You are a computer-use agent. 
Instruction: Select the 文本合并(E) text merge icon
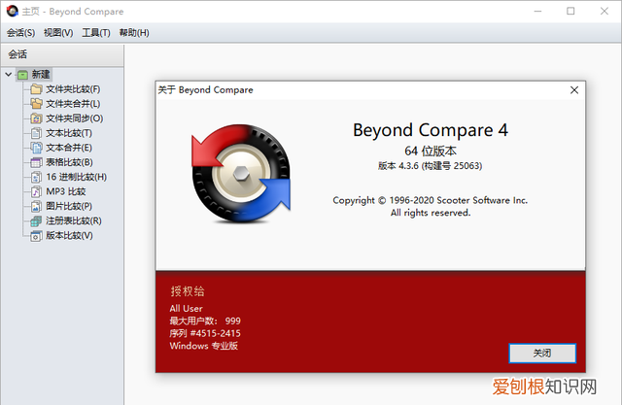[36, 148]
